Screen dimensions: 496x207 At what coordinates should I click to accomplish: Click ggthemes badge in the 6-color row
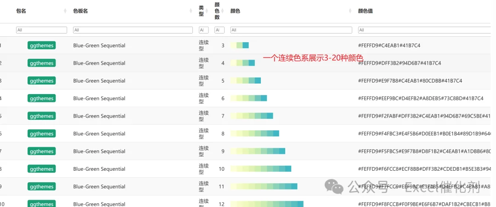[41, 99]
